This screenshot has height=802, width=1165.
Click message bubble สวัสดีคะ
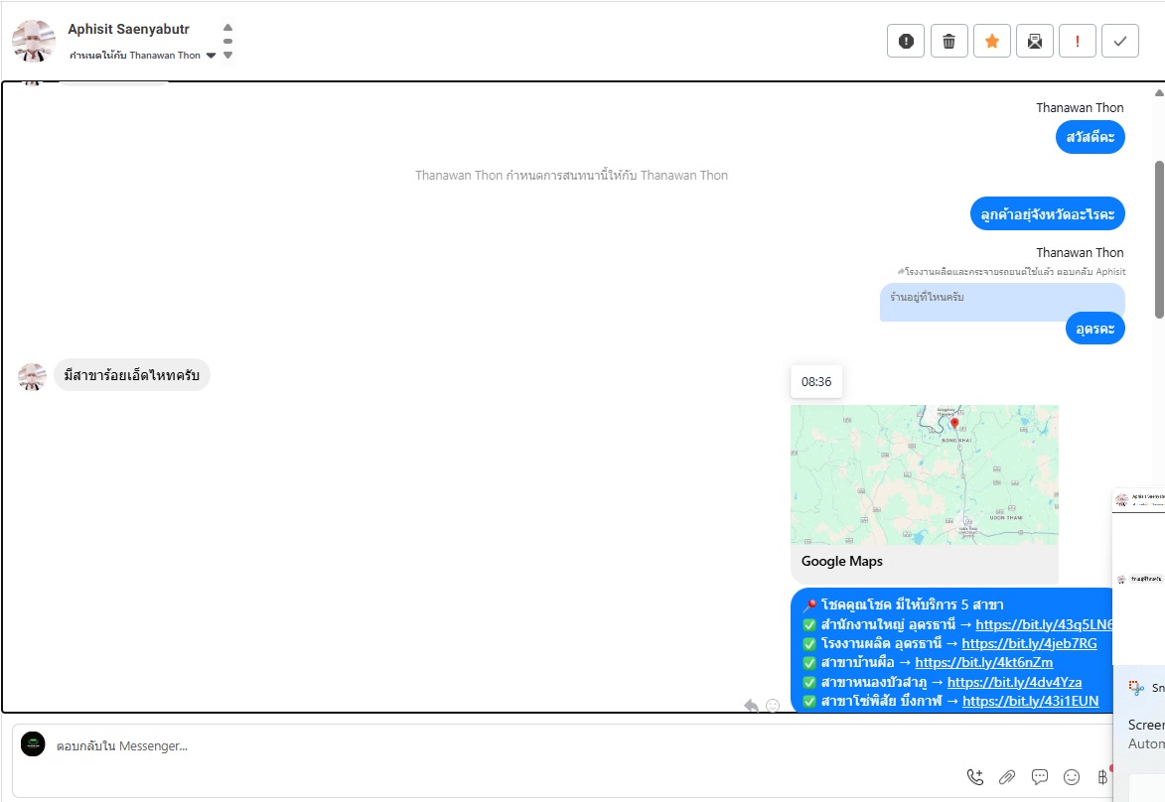(x=1090, y=137)
